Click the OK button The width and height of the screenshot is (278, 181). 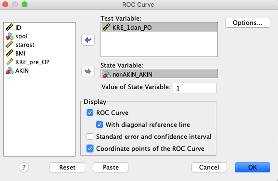coord(253,167)
